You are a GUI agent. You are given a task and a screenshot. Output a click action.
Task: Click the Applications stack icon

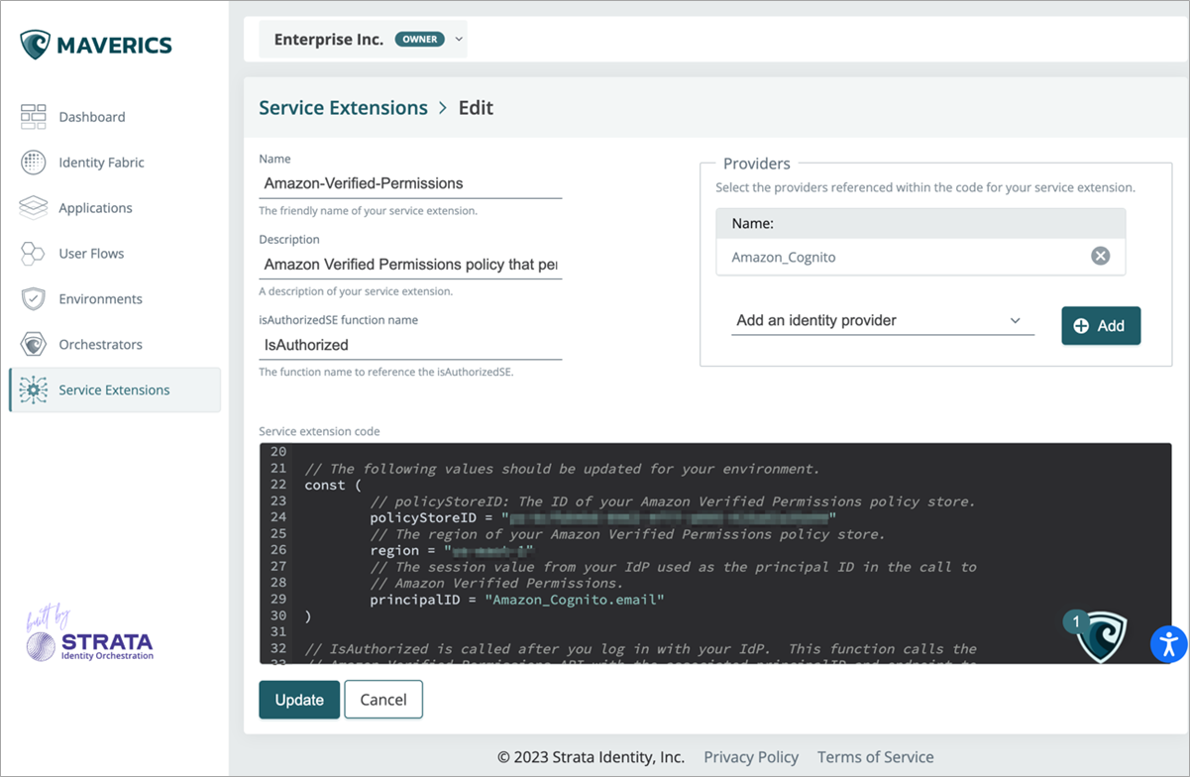pyautogui.click(x=34, y=207)
